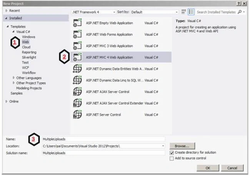Collapse the Templates tree node
Screen dimensions: 250x175
coord(8,27)
